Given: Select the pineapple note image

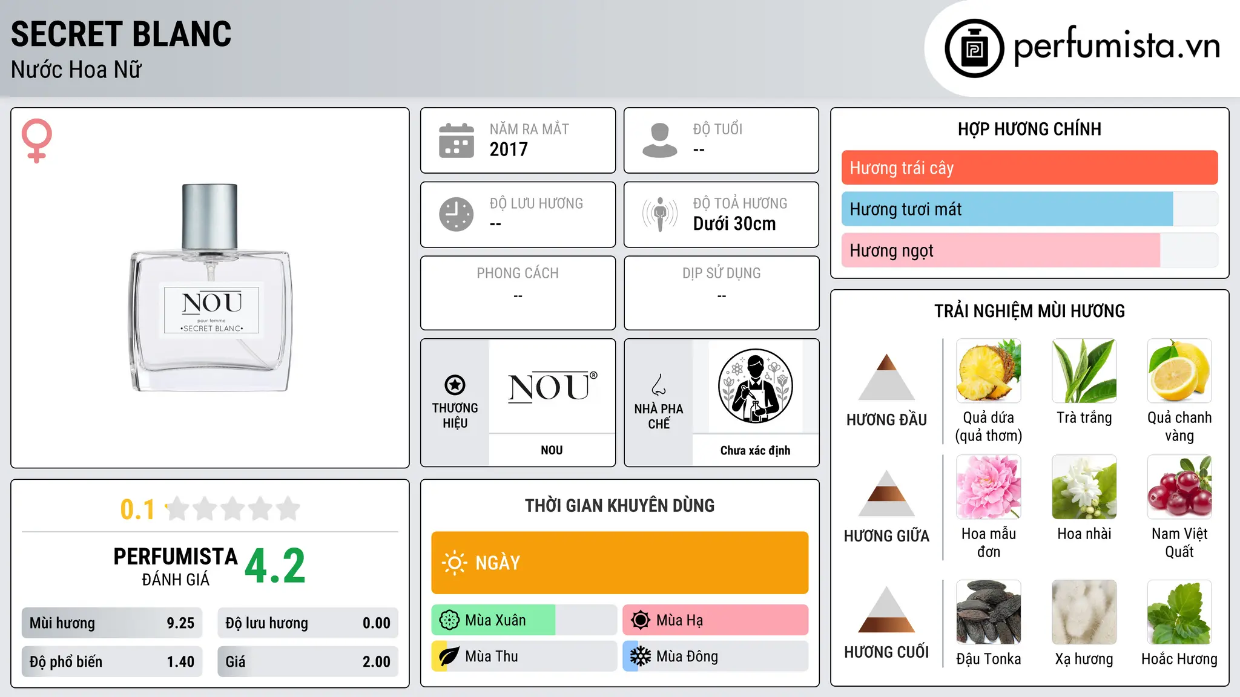Looking at the screenshot, I should pos(989,371).
